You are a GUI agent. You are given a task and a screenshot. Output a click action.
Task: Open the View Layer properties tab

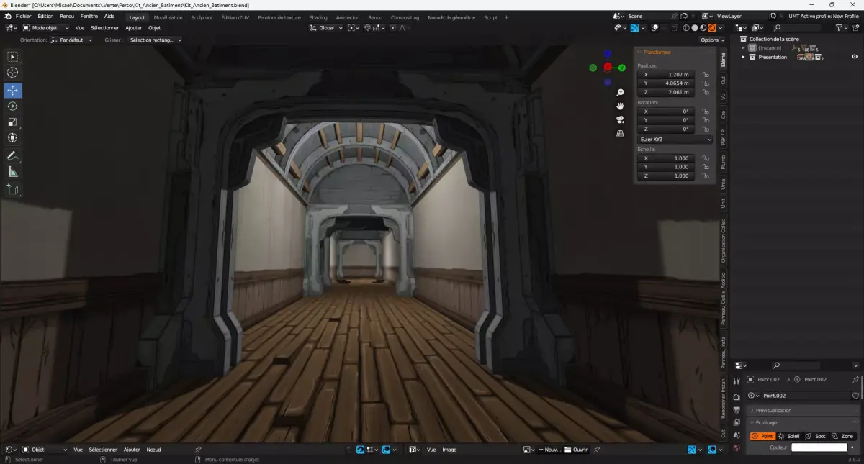737,422
